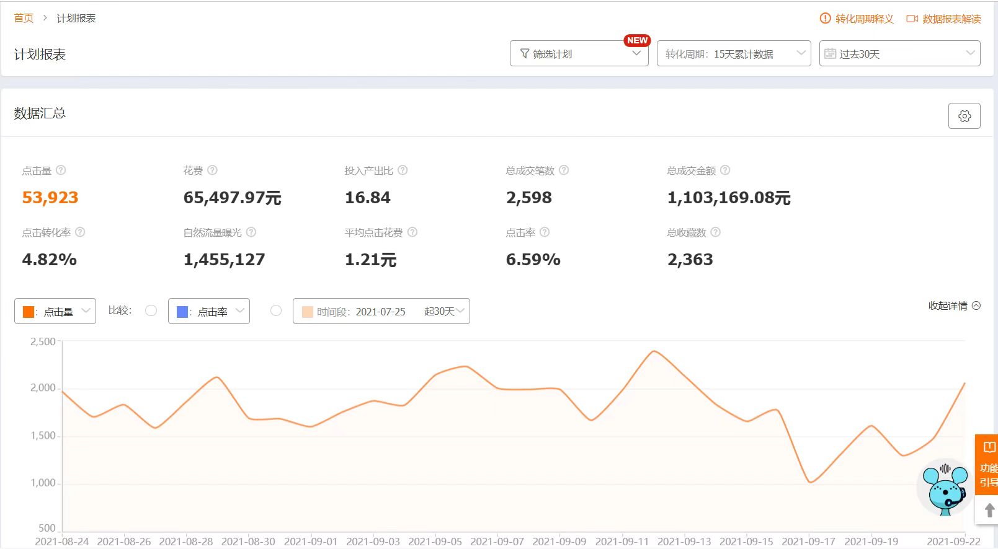The width and height of the screenshot is (998, 549).
Task: Open the 转化周期释义 link
Action: pos(857,19)
